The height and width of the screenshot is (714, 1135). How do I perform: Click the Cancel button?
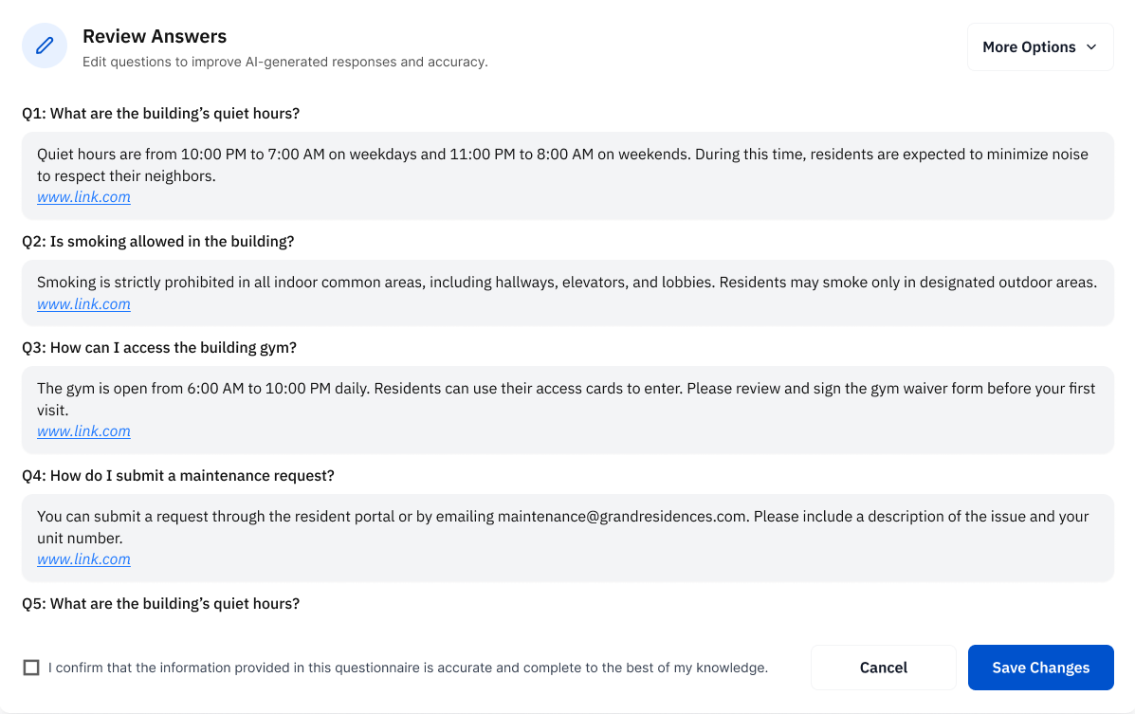883,668
